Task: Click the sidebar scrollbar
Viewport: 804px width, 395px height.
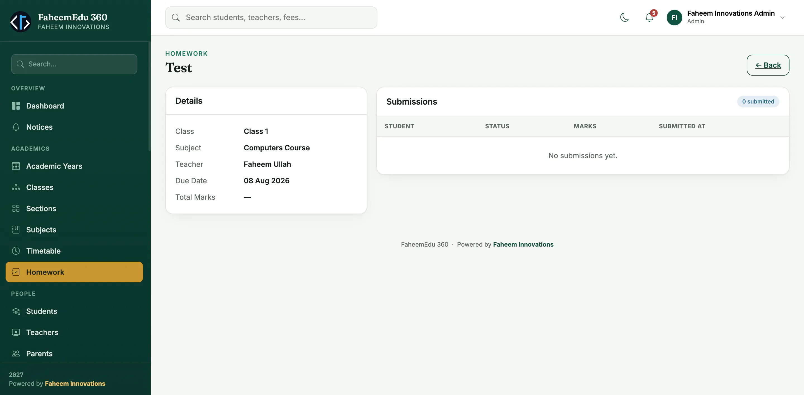Action: [x=149, y=97]
